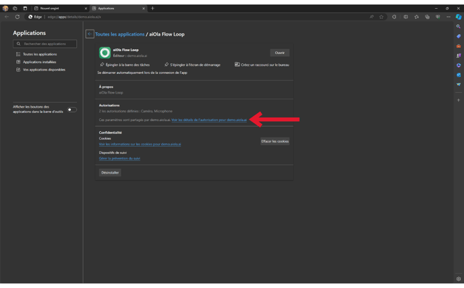Open sidebar Outlook icon

[x=459, y=75]
